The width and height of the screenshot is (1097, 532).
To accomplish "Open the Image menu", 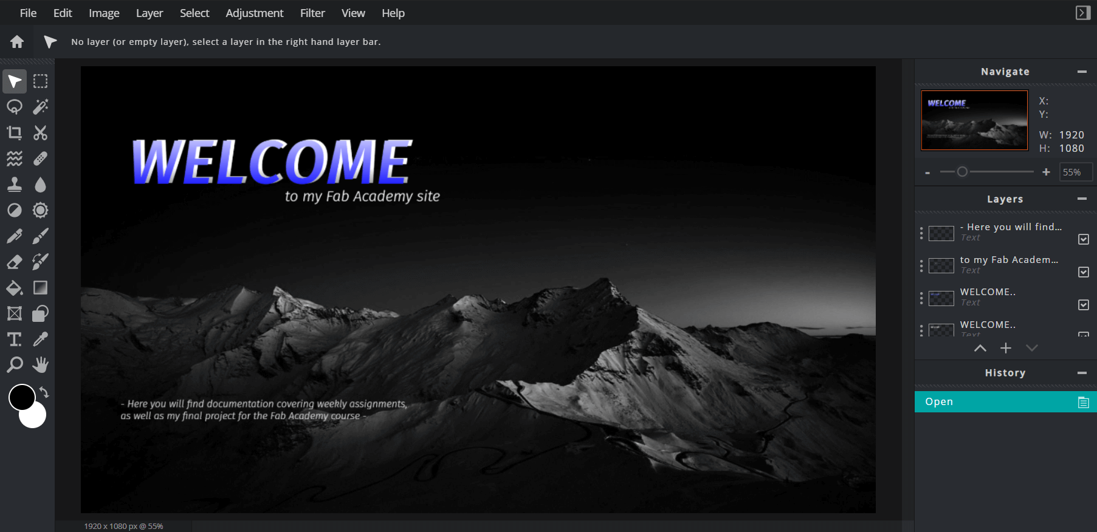I will (x=104, y=13).
